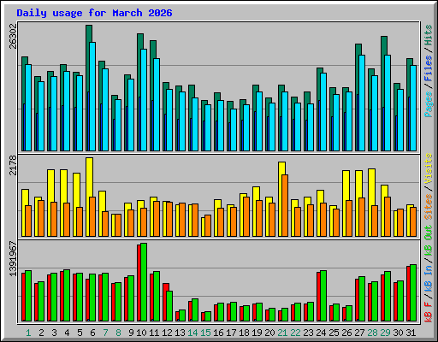438x342 pixels.
Task: Click the 'Pages' legend label
Action: [x=429, y=104]
